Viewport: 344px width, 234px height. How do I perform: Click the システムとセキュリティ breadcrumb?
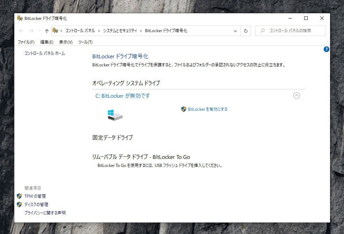(x=120, y=31)
